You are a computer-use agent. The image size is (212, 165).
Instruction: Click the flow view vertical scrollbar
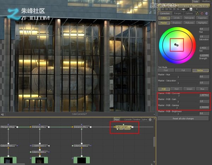pyautogui.click(x=154, y=142)
